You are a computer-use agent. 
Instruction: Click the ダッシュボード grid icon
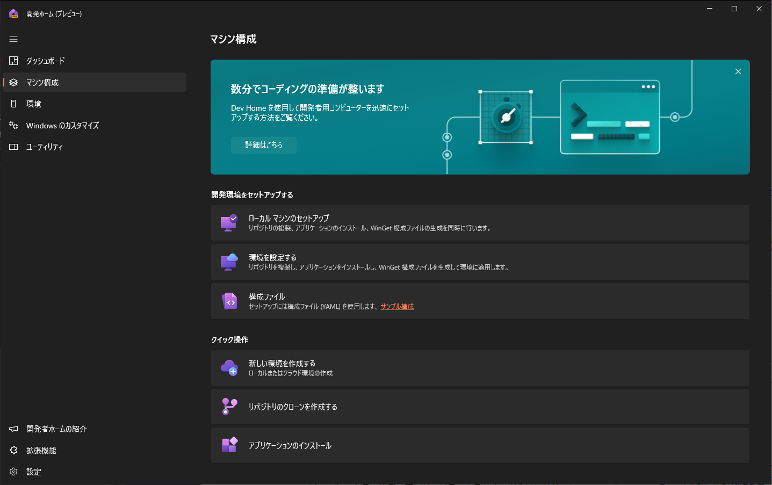click(13, 61)
